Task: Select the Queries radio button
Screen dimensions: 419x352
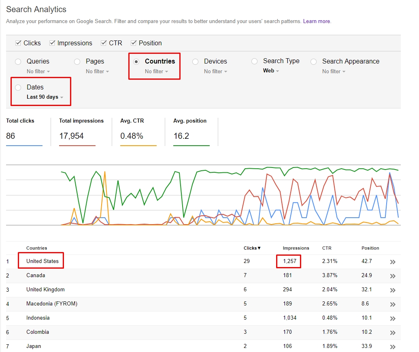Action: point(18,61)
